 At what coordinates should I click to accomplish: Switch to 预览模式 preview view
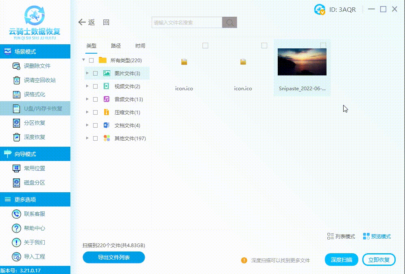377,236
